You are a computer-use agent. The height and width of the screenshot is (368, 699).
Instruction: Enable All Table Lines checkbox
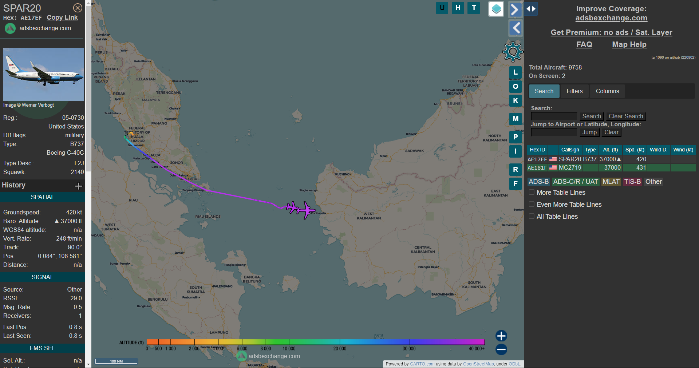click(x=532, y=216)
